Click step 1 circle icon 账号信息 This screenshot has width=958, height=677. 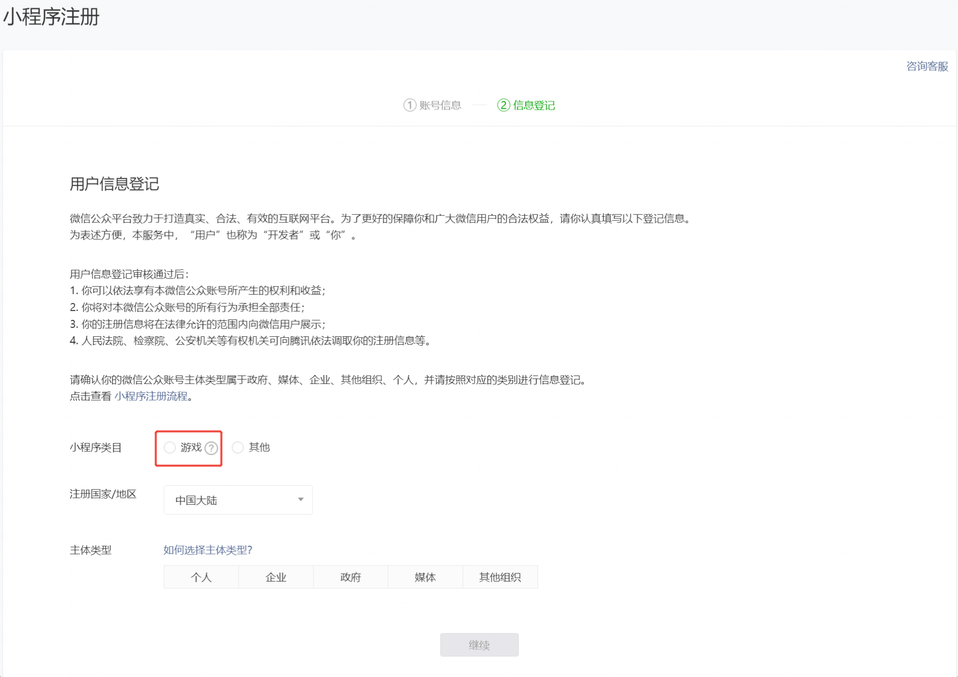tap(409, 105)
